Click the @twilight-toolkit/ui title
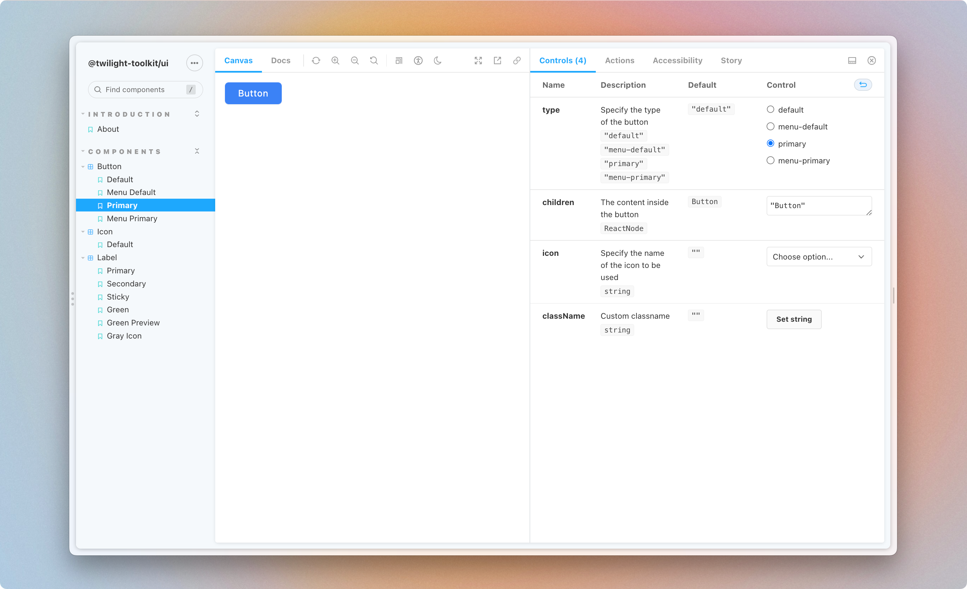 (128, 63)
